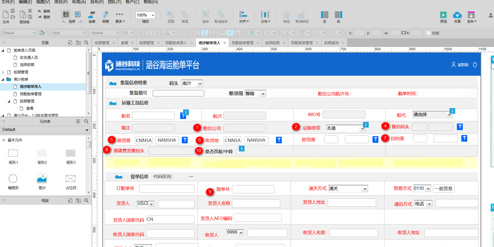This screenshot has width=494, height=247.
Task: Open the 团队(T) menu
Action: coord(115,2)
